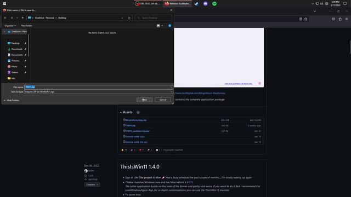351x197 pixels.
Task: Open the Compare dropdown for 1.4.0
Action: pyautogui.click(x=92, y=185)
